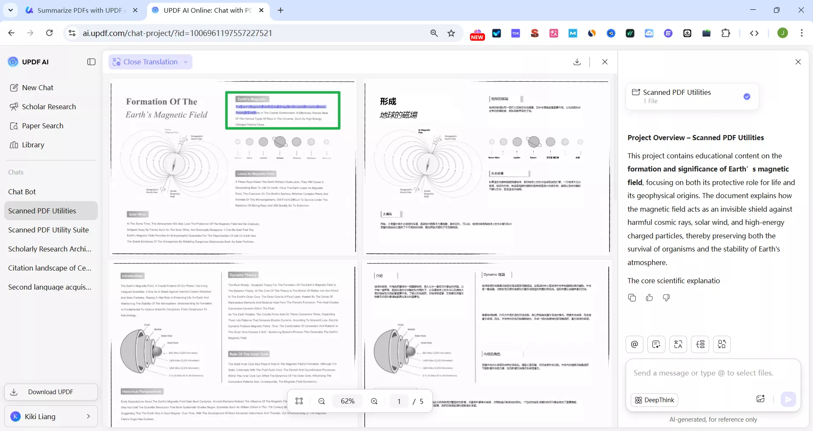Enable DeepThink mode
813x431 pixels.
click(654, 400)
